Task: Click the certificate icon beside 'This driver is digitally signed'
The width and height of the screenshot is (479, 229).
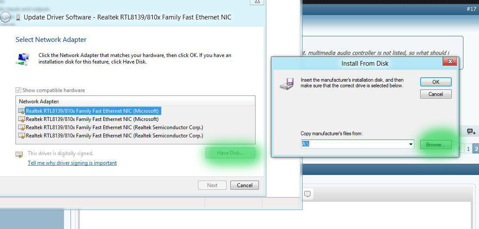Action: [x=19, y=154]
